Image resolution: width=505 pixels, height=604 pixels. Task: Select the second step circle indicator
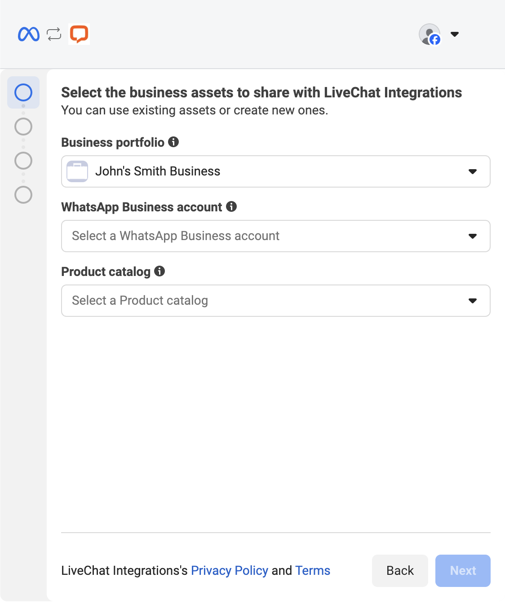click(x=23, y=127)
